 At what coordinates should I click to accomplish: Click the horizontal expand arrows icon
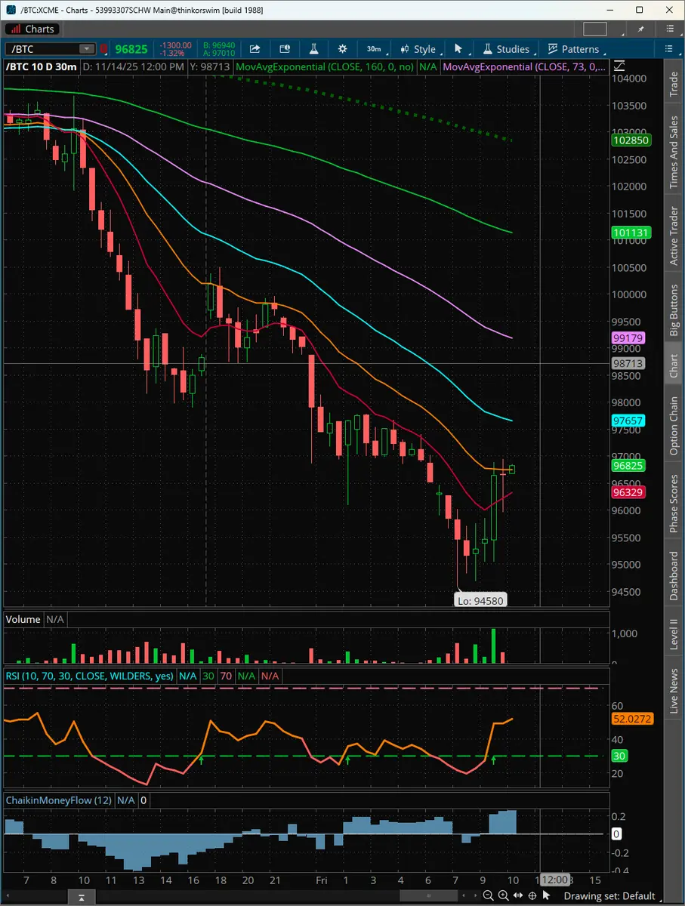click(x=518, y=895)
